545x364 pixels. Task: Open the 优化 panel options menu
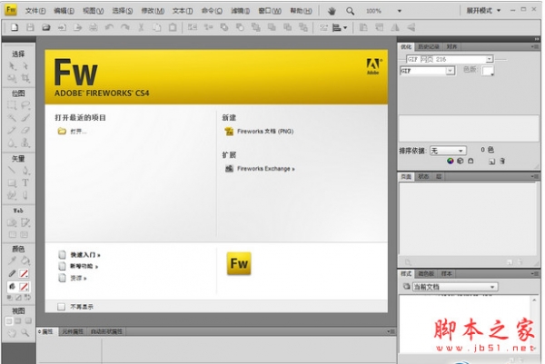tap(534, 46)
